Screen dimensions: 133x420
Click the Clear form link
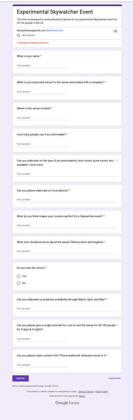point(114,378)
